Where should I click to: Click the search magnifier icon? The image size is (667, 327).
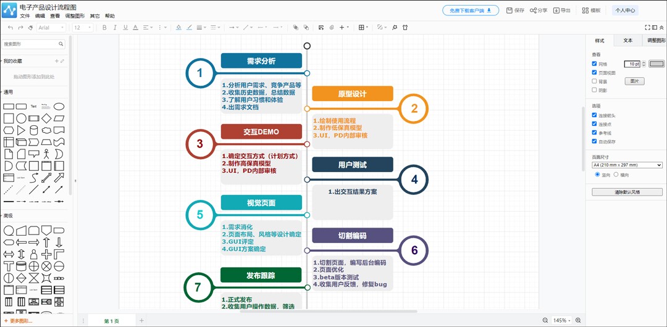click(61, 44)
